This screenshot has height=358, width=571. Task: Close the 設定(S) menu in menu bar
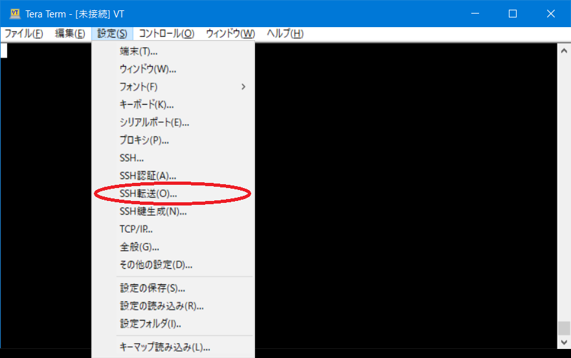[x=112, y=34]
